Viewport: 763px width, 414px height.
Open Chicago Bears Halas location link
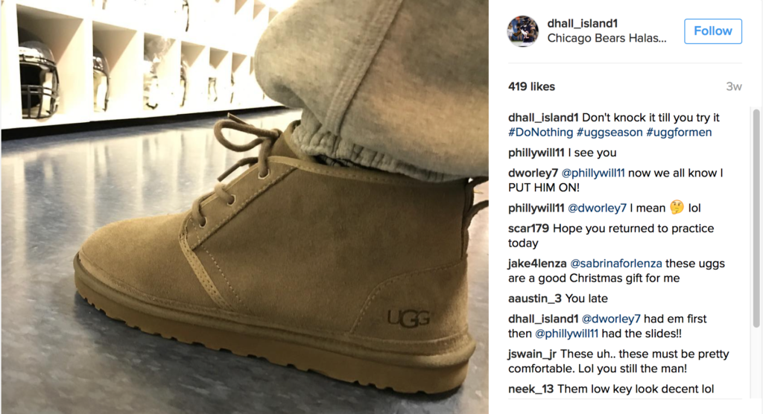tap(607, 39)
